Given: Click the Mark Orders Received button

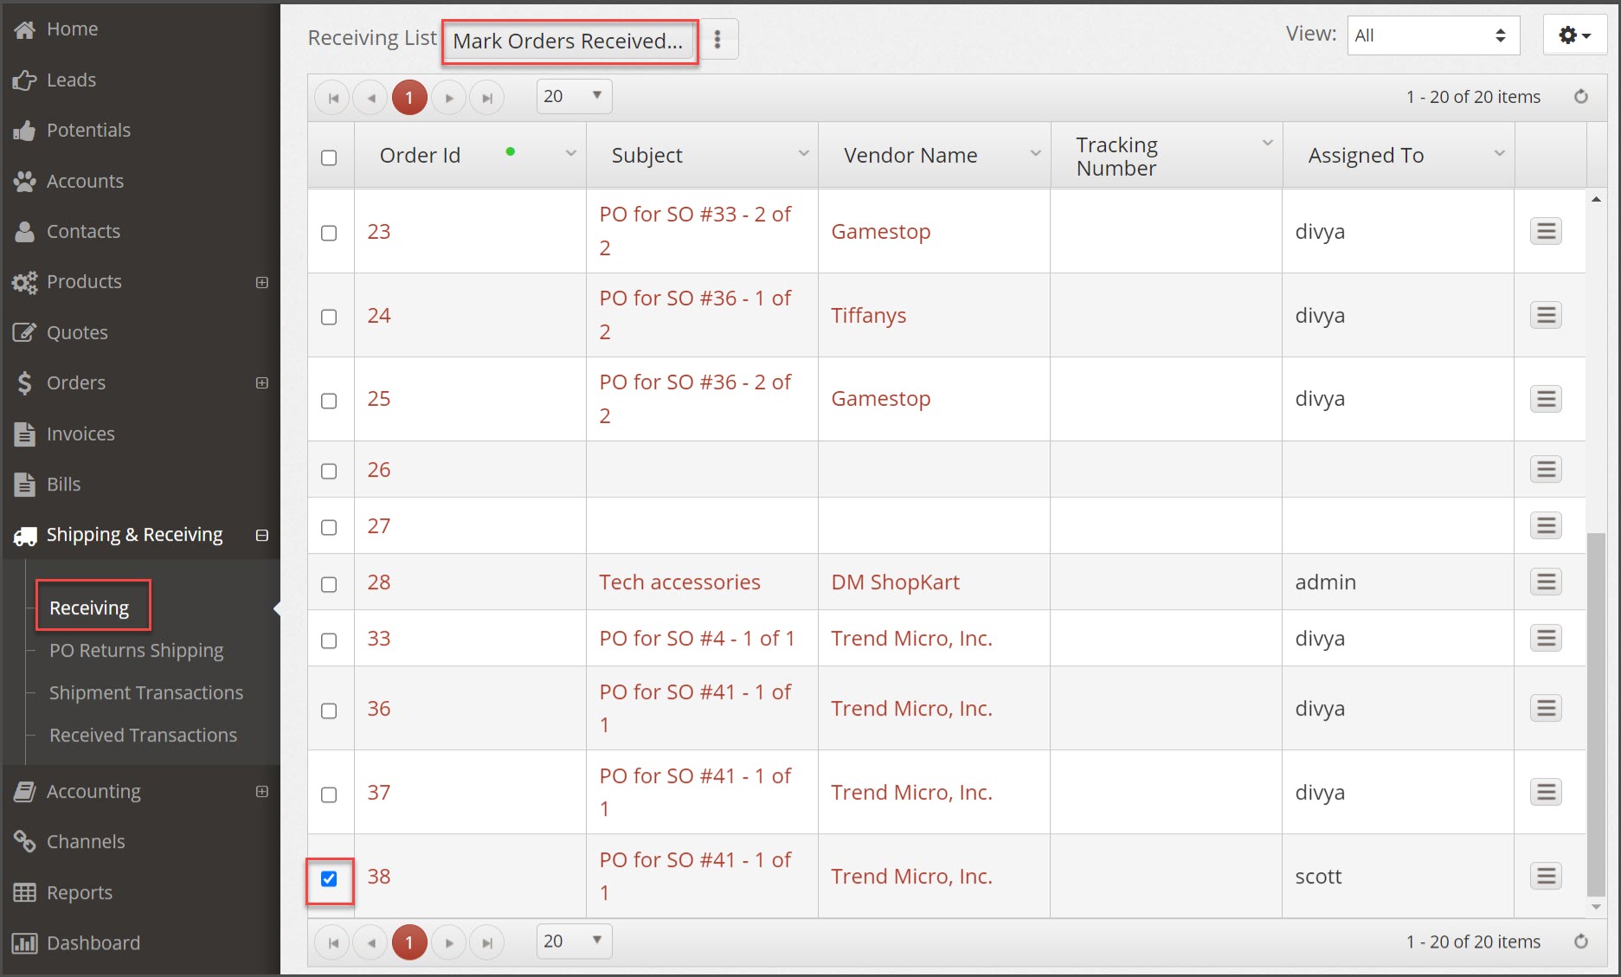Looking at the screenshot, I should (x=569, y=41).
